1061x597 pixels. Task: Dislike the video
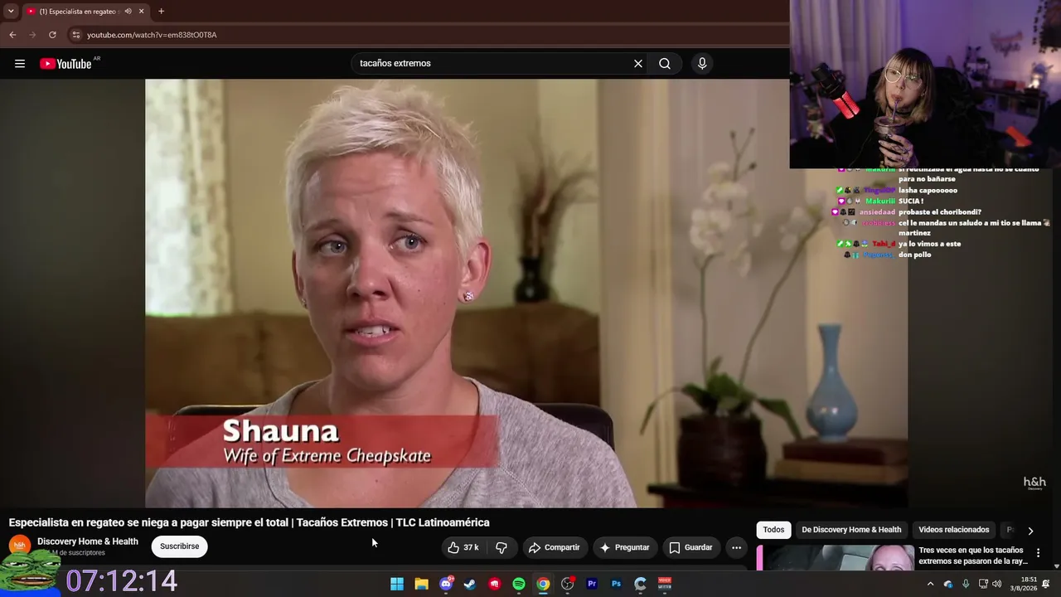(x=501, y=547)
